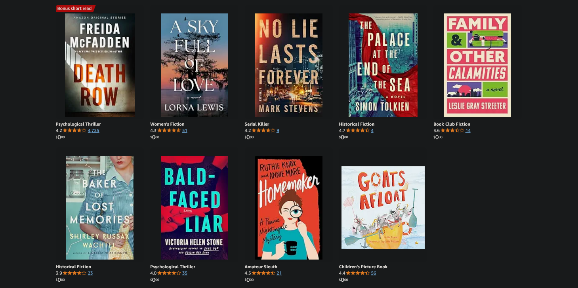The height and width of the screenshot is (288, 578).
Task: Click the 4.7 star rating icons
Action: 358,130
